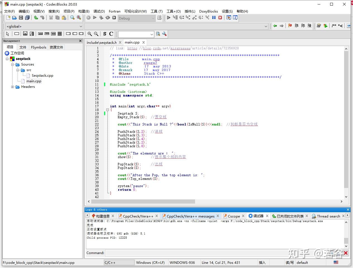Click the Save all files icon
Image resolution: width=353 pixels, height=268 pixels.
pyautogui.click(x=27, y=18)
